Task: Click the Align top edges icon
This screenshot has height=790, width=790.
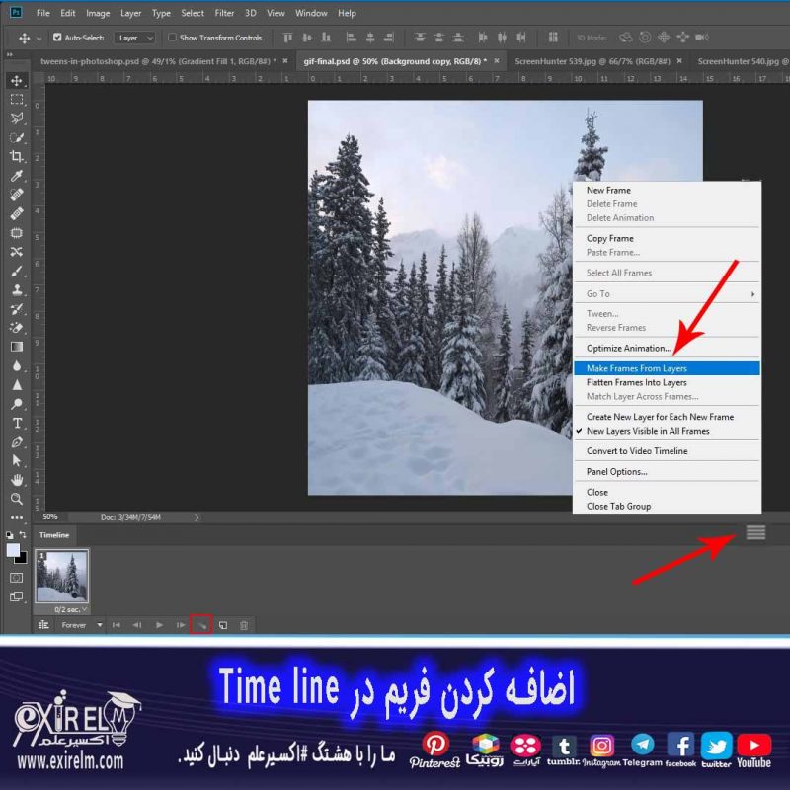Action: pyautogui.click(x=287, y=38)
